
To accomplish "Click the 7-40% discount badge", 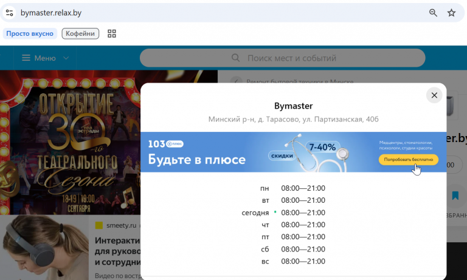I will (322, 147).
